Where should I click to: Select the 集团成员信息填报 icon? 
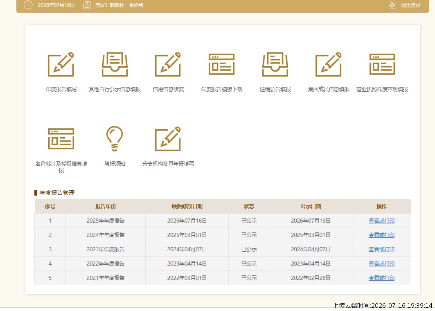(x=329, y=64)
